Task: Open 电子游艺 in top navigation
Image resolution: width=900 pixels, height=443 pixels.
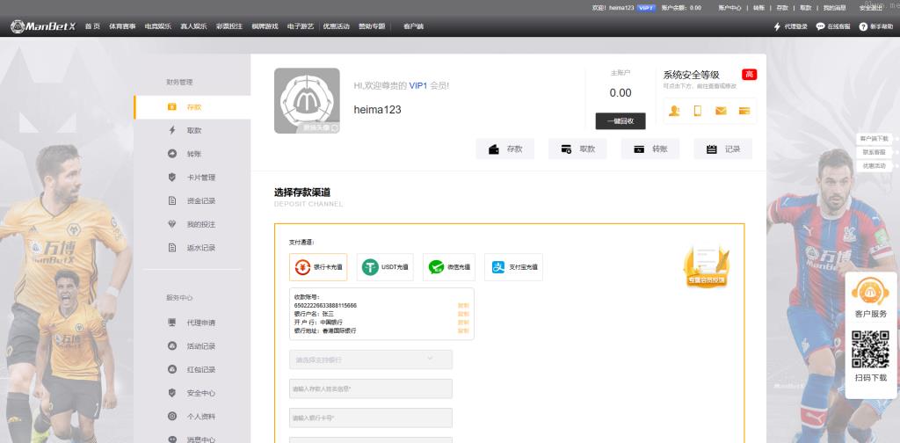Action: [301, 26]
